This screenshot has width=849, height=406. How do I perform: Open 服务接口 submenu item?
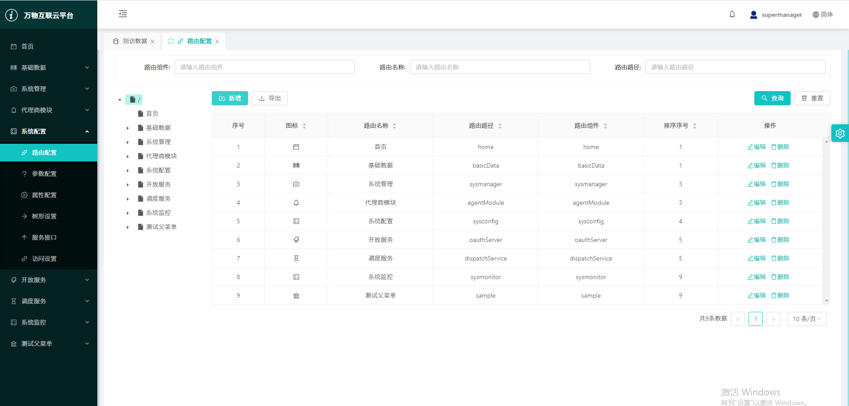click(49, 237)
